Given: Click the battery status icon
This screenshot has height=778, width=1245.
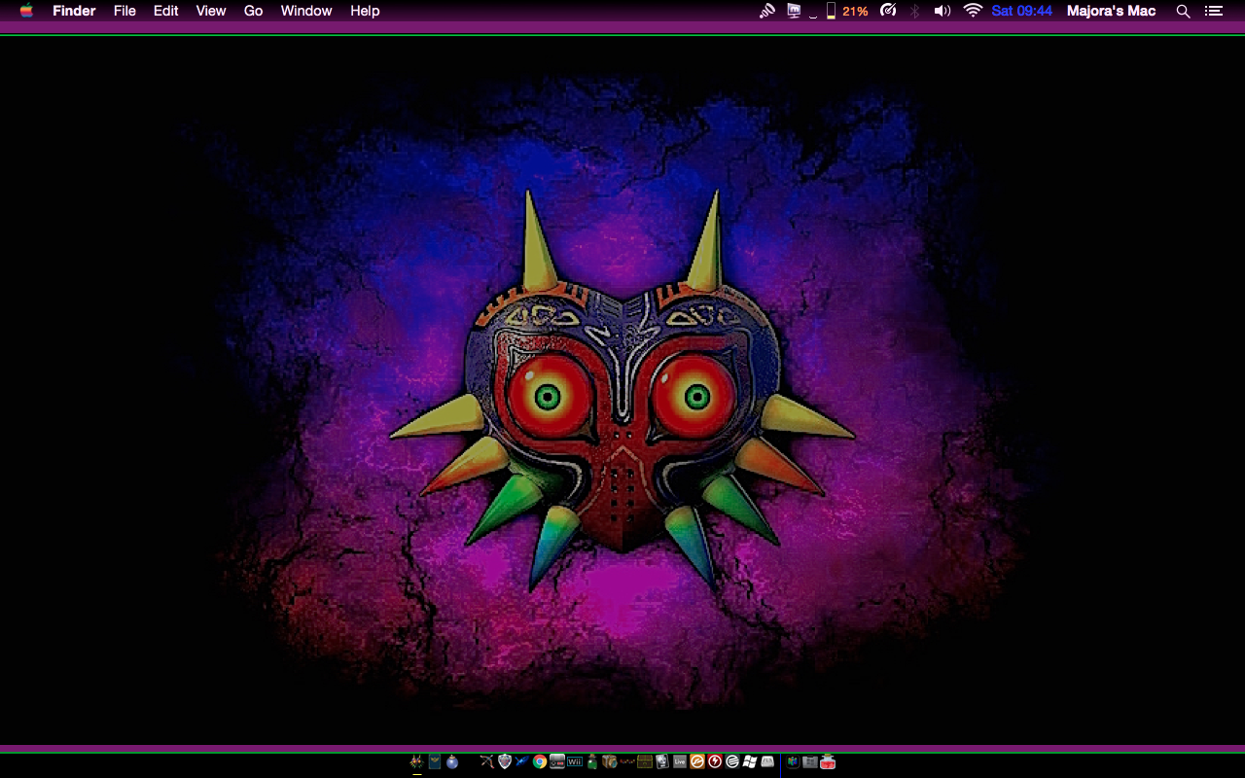Looking at the screenshot, I should tap(831, 11).
